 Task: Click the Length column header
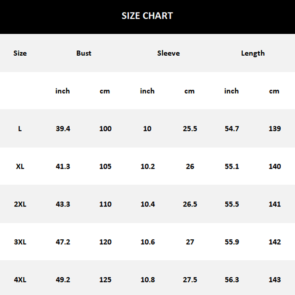(x=253, y=53)
